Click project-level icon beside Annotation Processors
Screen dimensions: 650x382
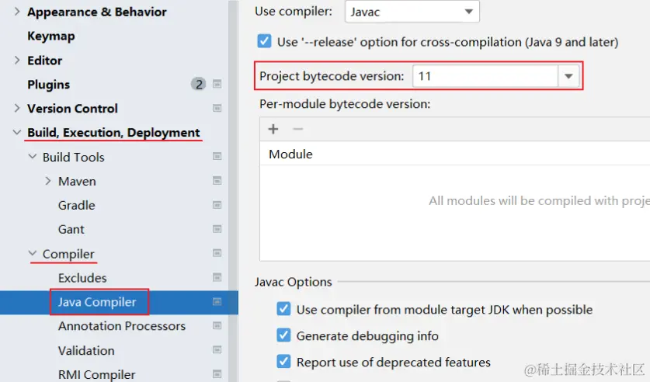217,326
